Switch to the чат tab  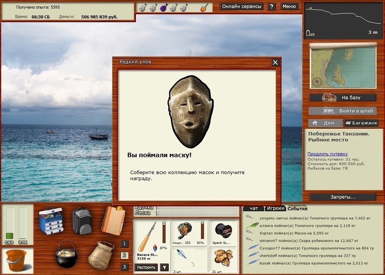pyautogui.click(x=254, y=208)
